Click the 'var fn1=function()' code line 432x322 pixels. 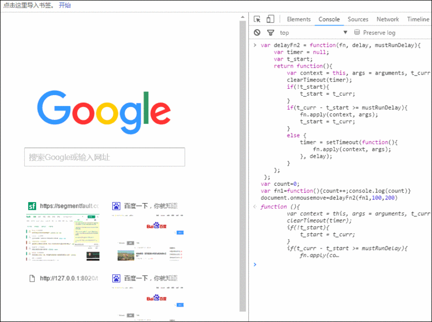[336, 191]
